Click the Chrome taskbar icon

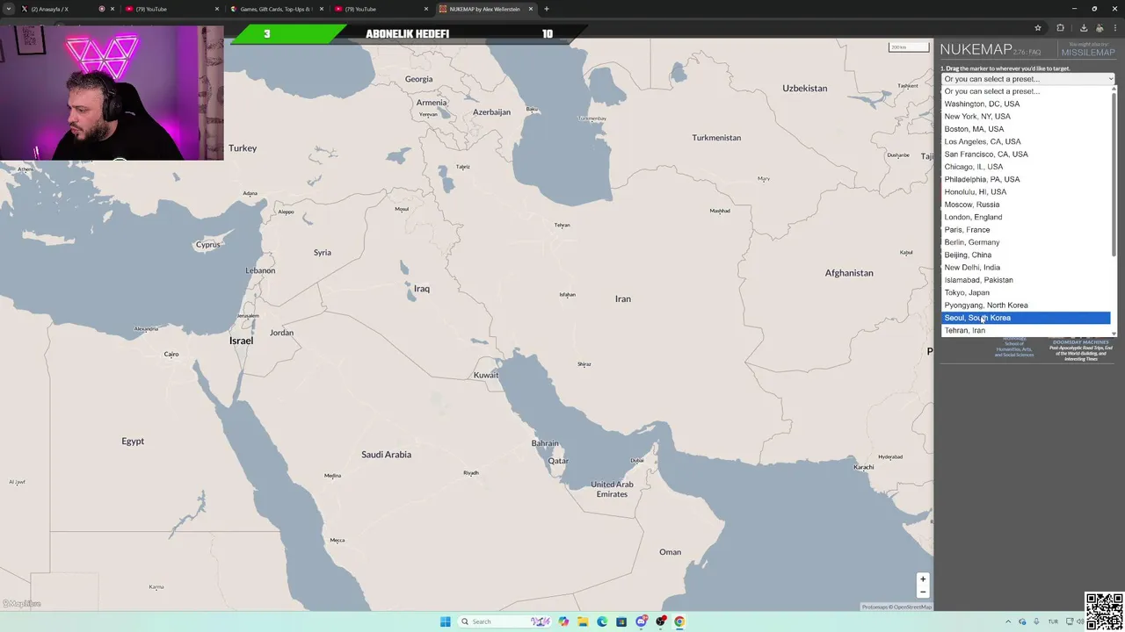point(680,621)
